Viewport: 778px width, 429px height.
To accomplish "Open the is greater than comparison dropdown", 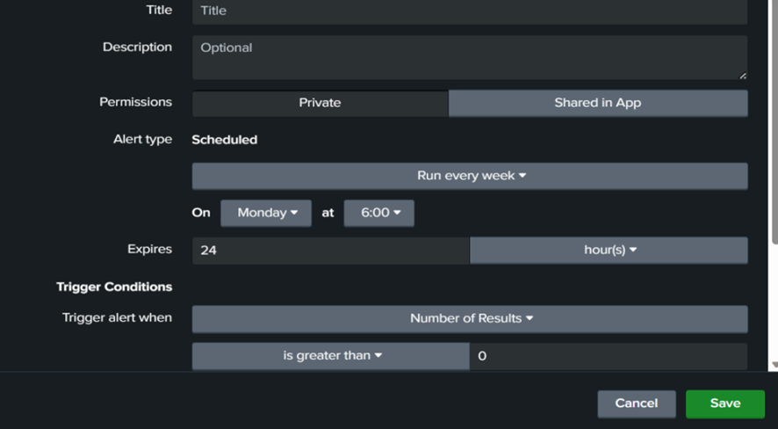I will click(331, 356).
